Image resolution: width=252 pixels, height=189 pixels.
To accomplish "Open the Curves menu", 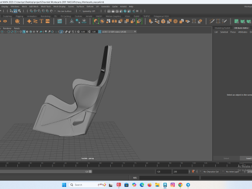I will coord(71,6).
